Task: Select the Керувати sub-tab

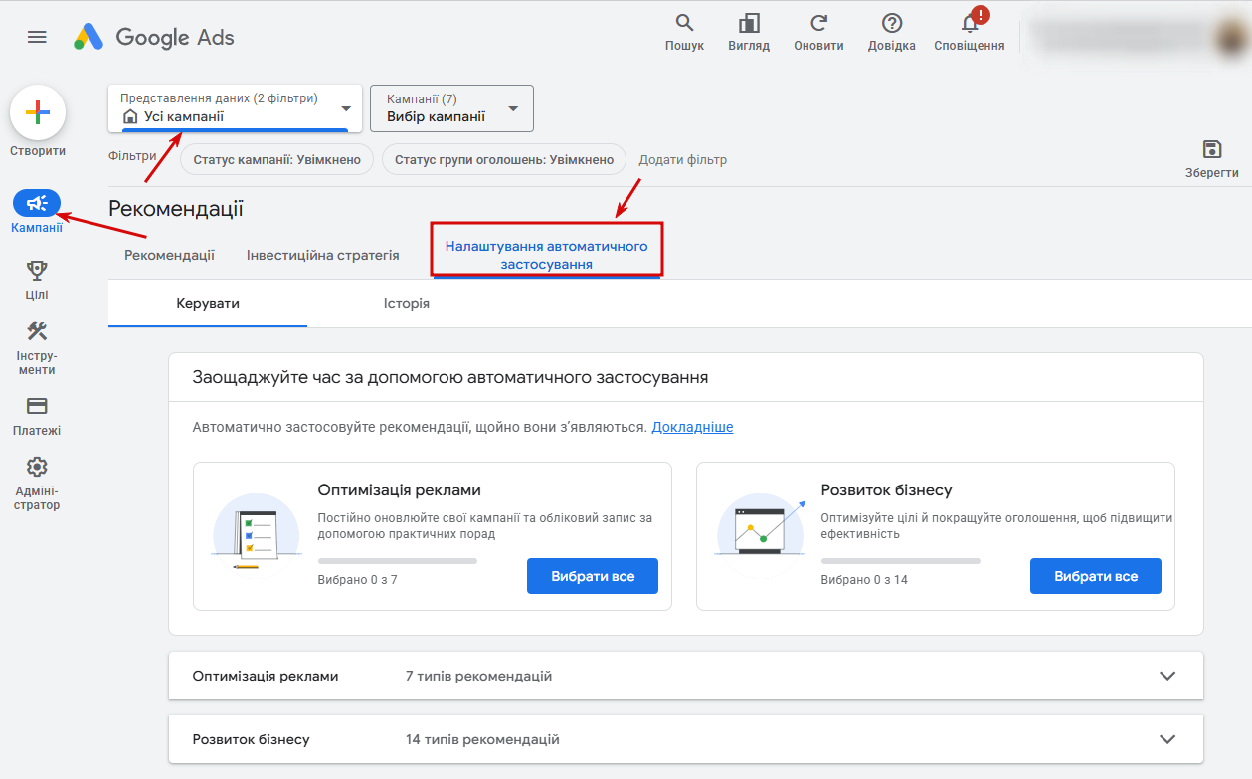Action: (x=208, y=303)
